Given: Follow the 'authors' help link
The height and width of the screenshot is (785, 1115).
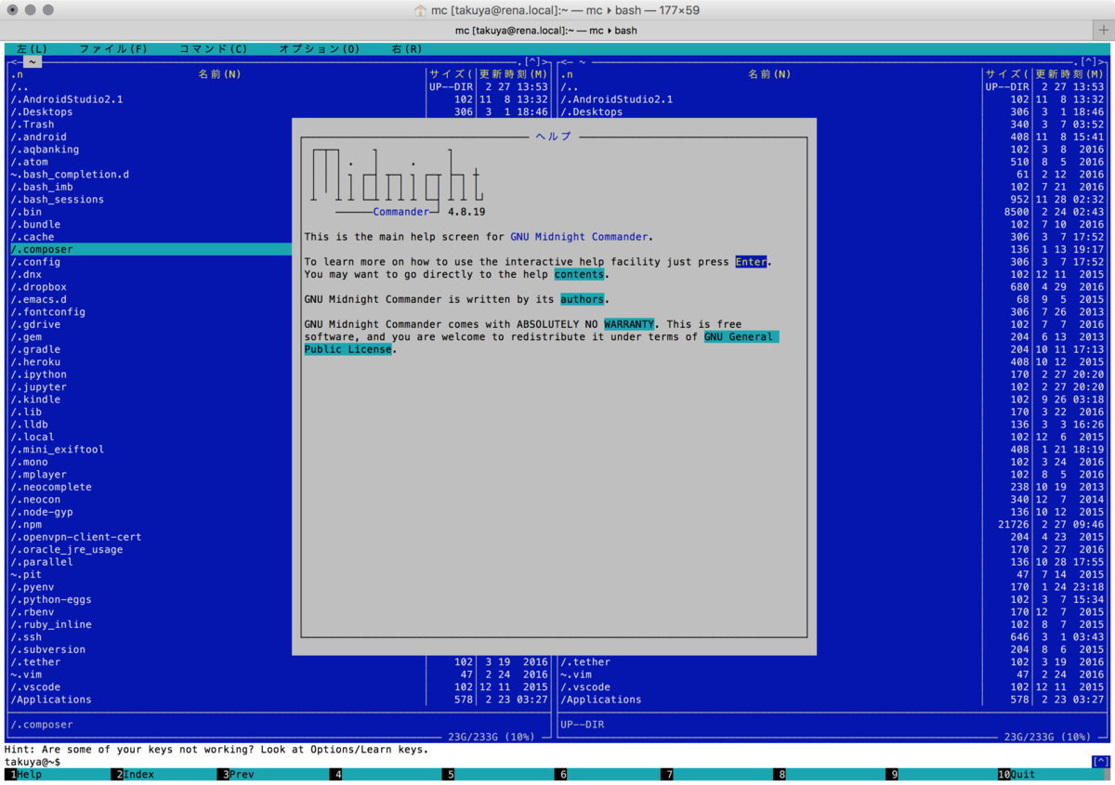Looking at the screenshot, I should coord(583,300).
